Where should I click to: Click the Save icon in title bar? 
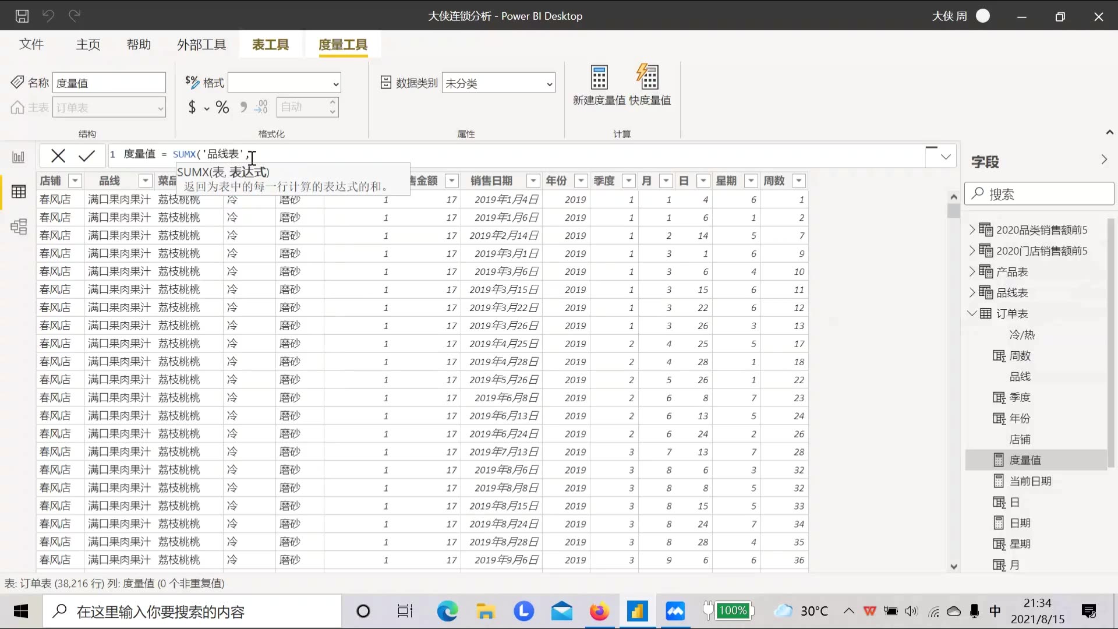(22, 16)
